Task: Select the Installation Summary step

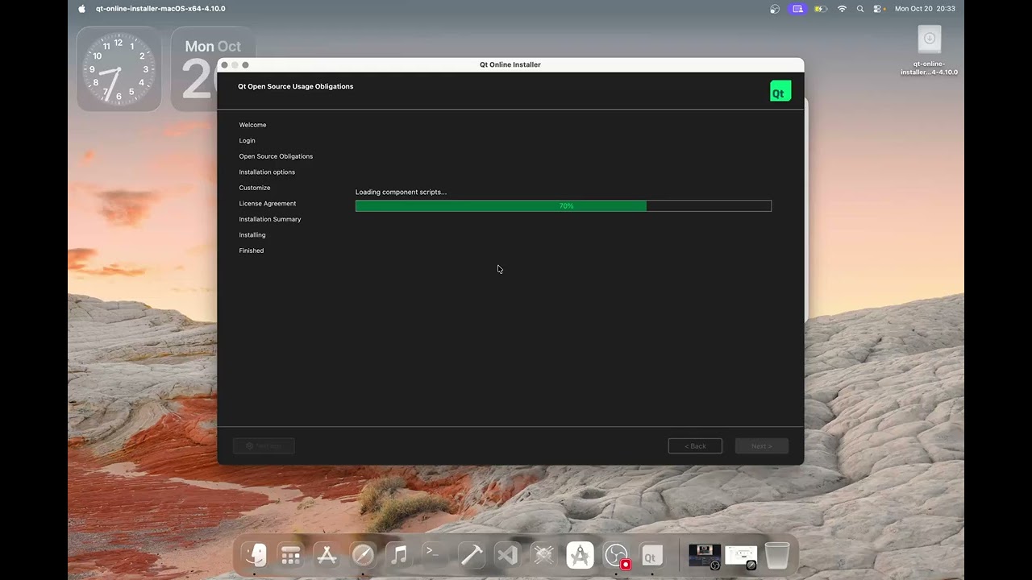Action: [x=270, y=219]
